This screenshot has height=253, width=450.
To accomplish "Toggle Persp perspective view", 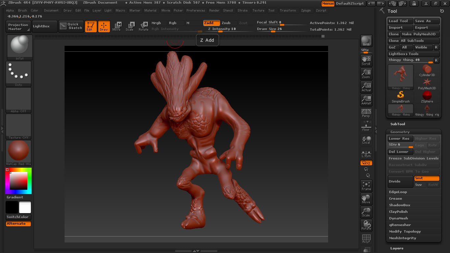I will pos(366,113).
